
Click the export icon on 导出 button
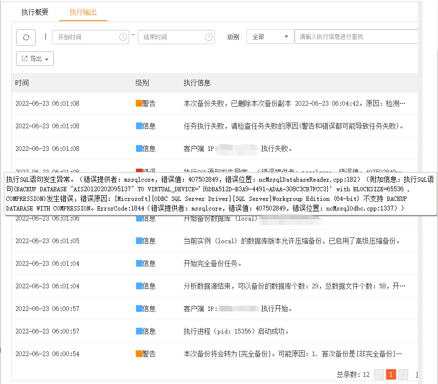25,58
